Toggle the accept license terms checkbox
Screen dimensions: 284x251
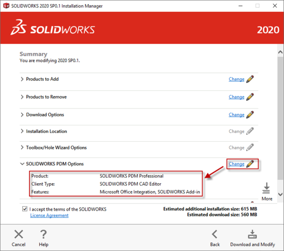tap(25, 209)
